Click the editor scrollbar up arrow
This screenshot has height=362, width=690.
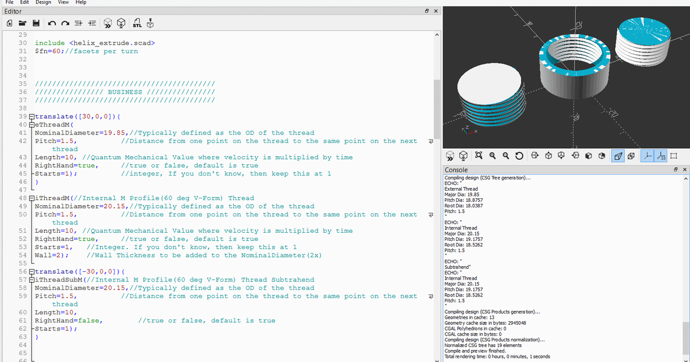pyautogui.click(x=436, y=36)
